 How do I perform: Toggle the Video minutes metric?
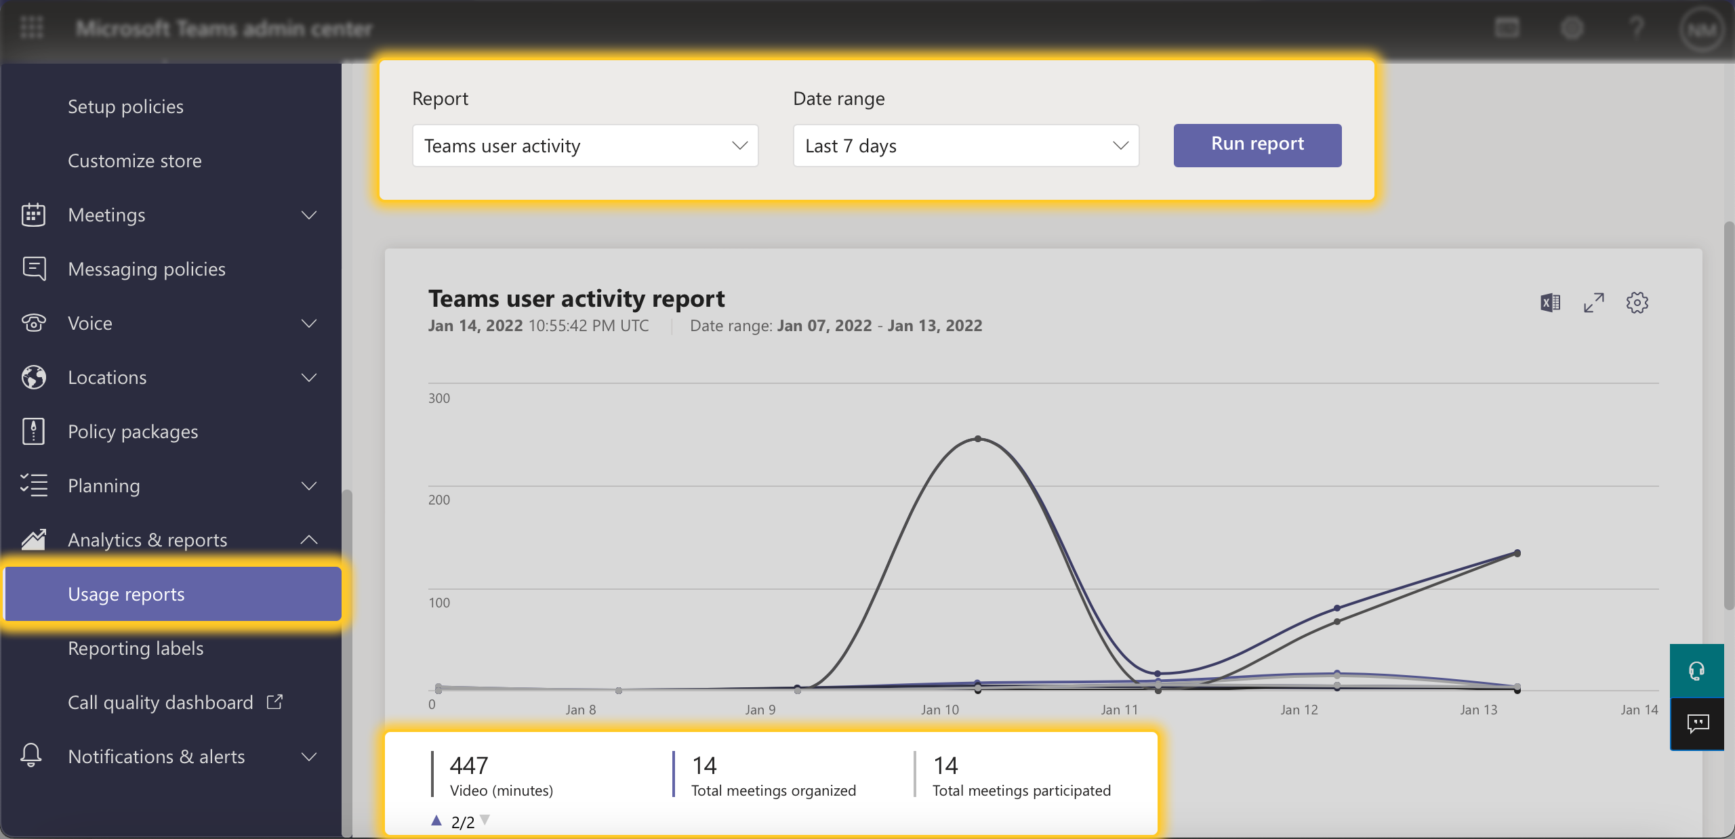502,775
